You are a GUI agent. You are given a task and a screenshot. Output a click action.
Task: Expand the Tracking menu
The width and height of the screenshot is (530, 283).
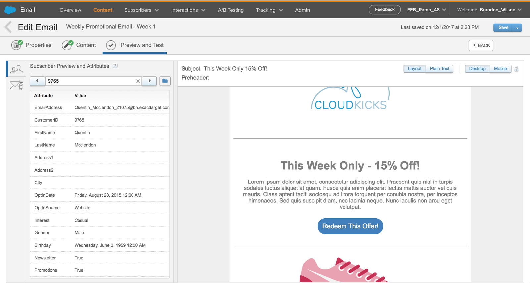269,10
